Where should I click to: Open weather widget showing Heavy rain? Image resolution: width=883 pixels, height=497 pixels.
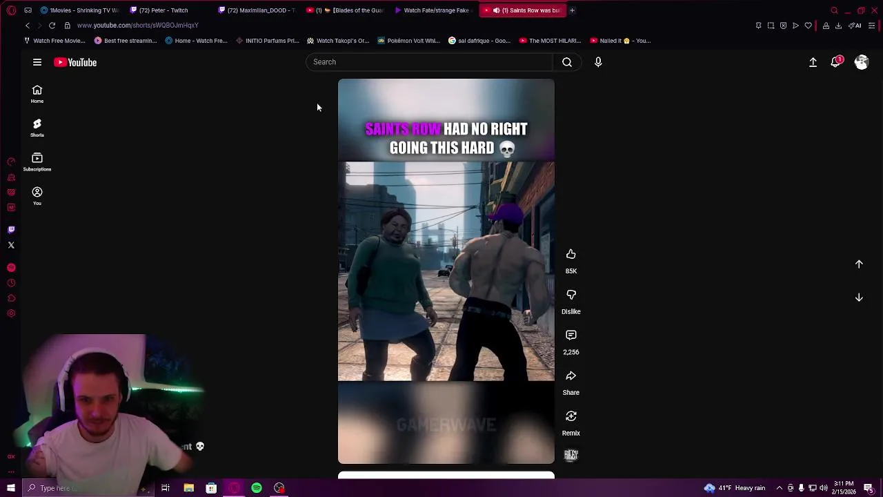(734, 488)
